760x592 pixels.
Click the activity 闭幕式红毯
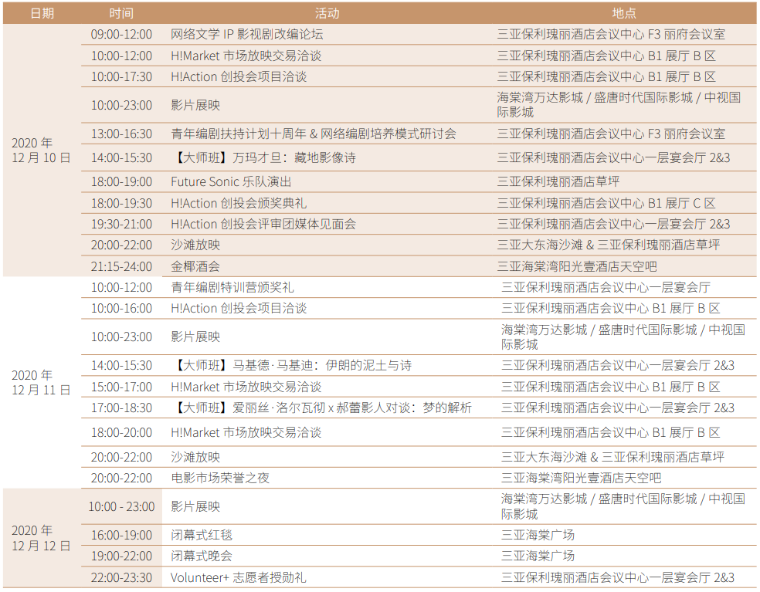[202, 536]
